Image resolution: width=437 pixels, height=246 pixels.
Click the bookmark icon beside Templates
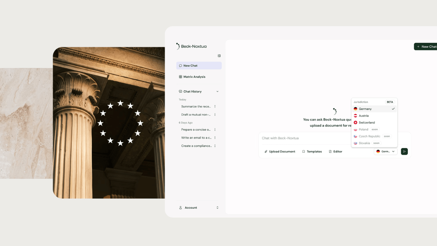click(303, 151)
